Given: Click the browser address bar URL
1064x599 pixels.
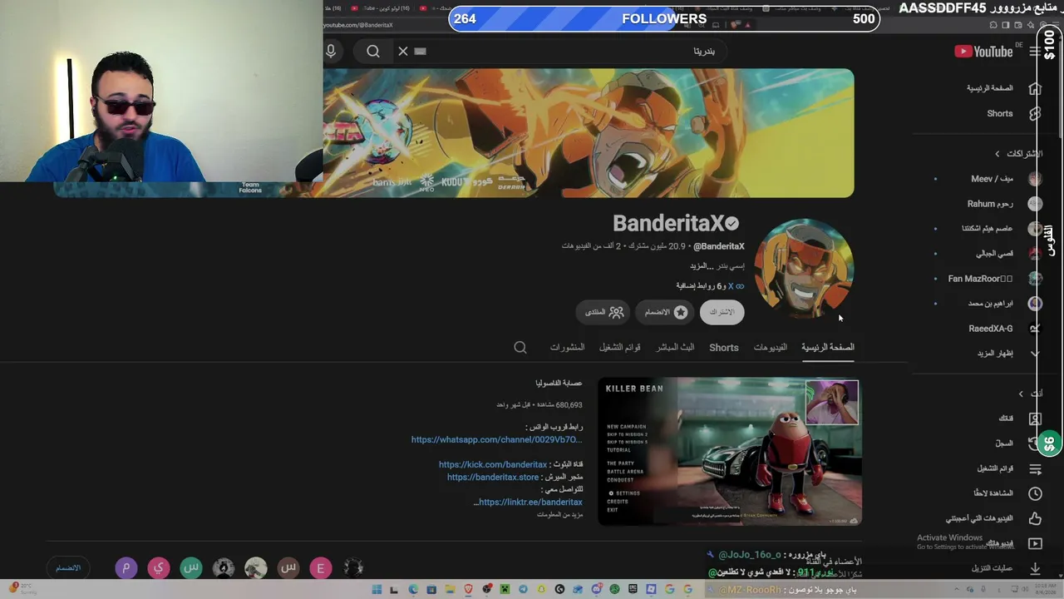Looking at the screenshot, I should pos(358,26).
